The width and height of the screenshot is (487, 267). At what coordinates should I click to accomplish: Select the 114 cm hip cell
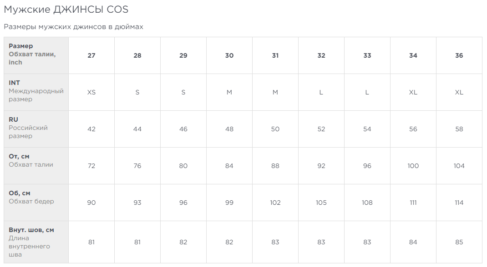[459, 203]
